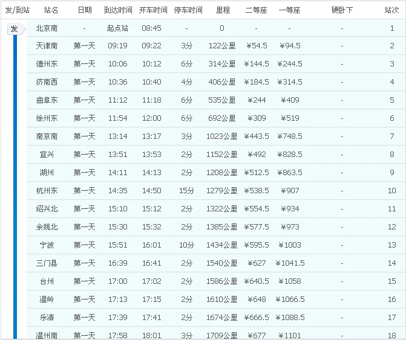Screen dimensions: 406x340
Task: Select station name 济南西
Action: coord(47,82)
